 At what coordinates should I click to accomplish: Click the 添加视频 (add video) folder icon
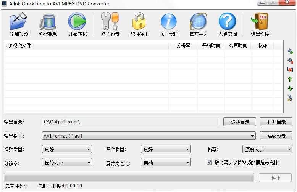pos(19,21)
